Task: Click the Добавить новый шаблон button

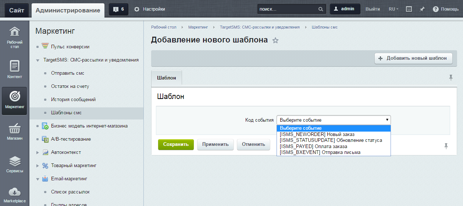Action: click(413, 58)
